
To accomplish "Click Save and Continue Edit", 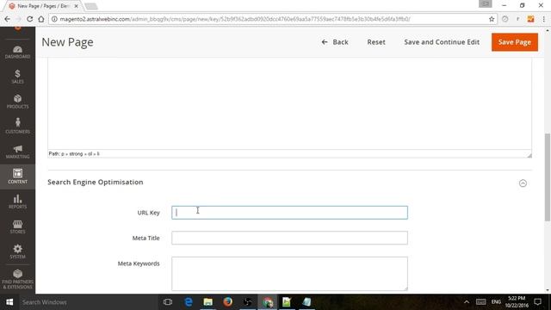I will click(x=442, y=42).
